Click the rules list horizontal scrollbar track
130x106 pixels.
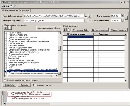point(31,76)
